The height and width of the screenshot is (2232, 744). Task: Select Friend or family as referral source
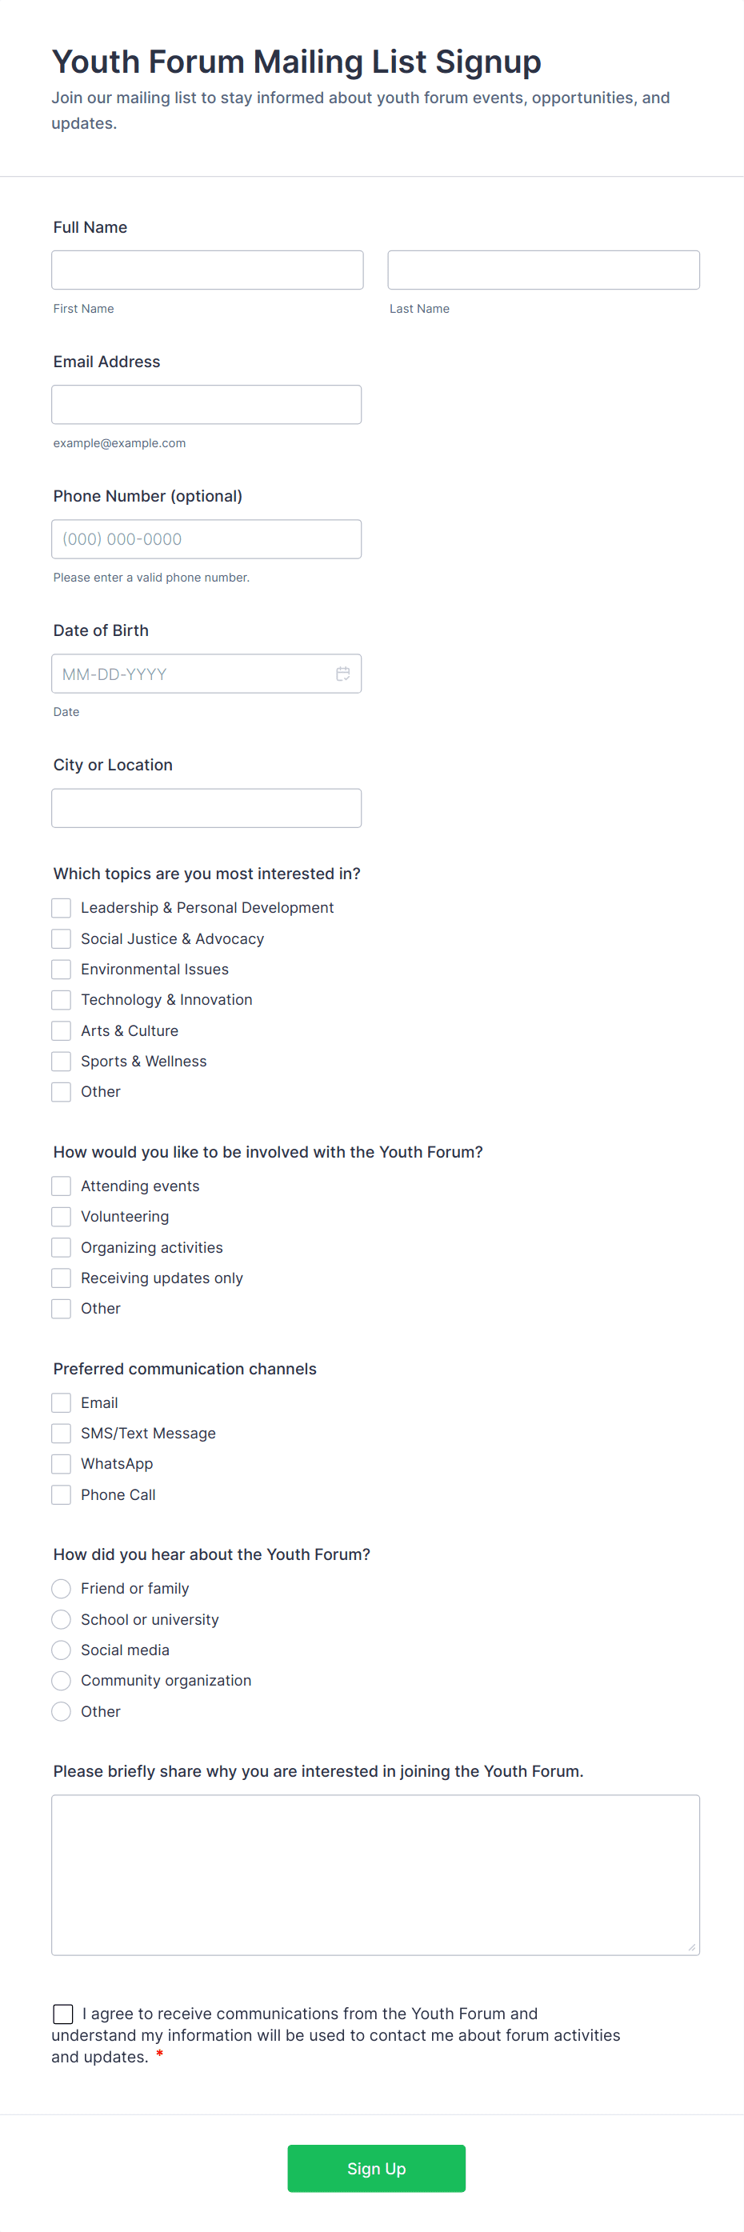click(x=61, y=1588)
